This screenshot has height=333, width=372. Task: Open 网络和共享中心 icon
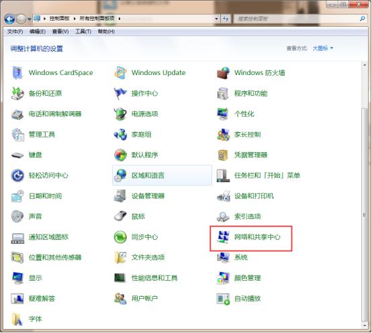click(x=223, y=237)
